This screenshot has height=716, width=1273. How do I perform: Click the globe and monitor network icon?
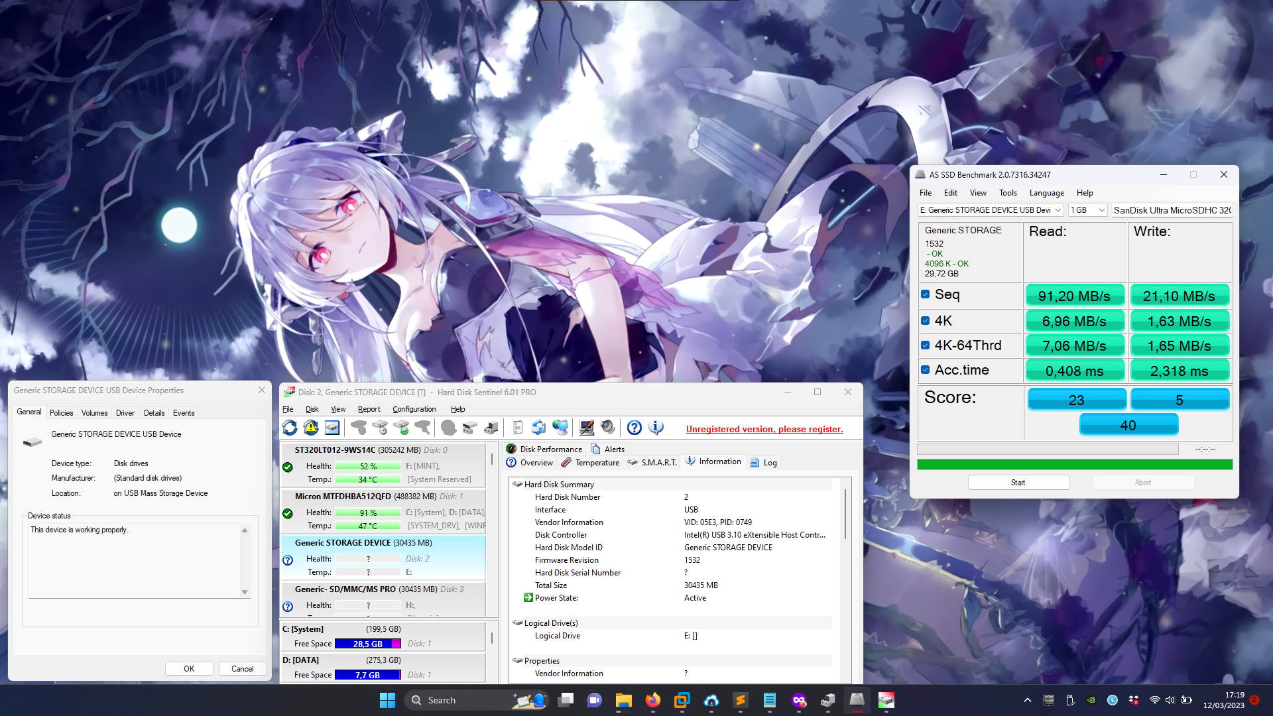coord(560,428)
